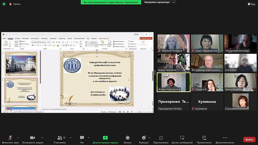Click the PowerPoint search box
The width and height of the screenshot is (258, 145).
[78, 34]
